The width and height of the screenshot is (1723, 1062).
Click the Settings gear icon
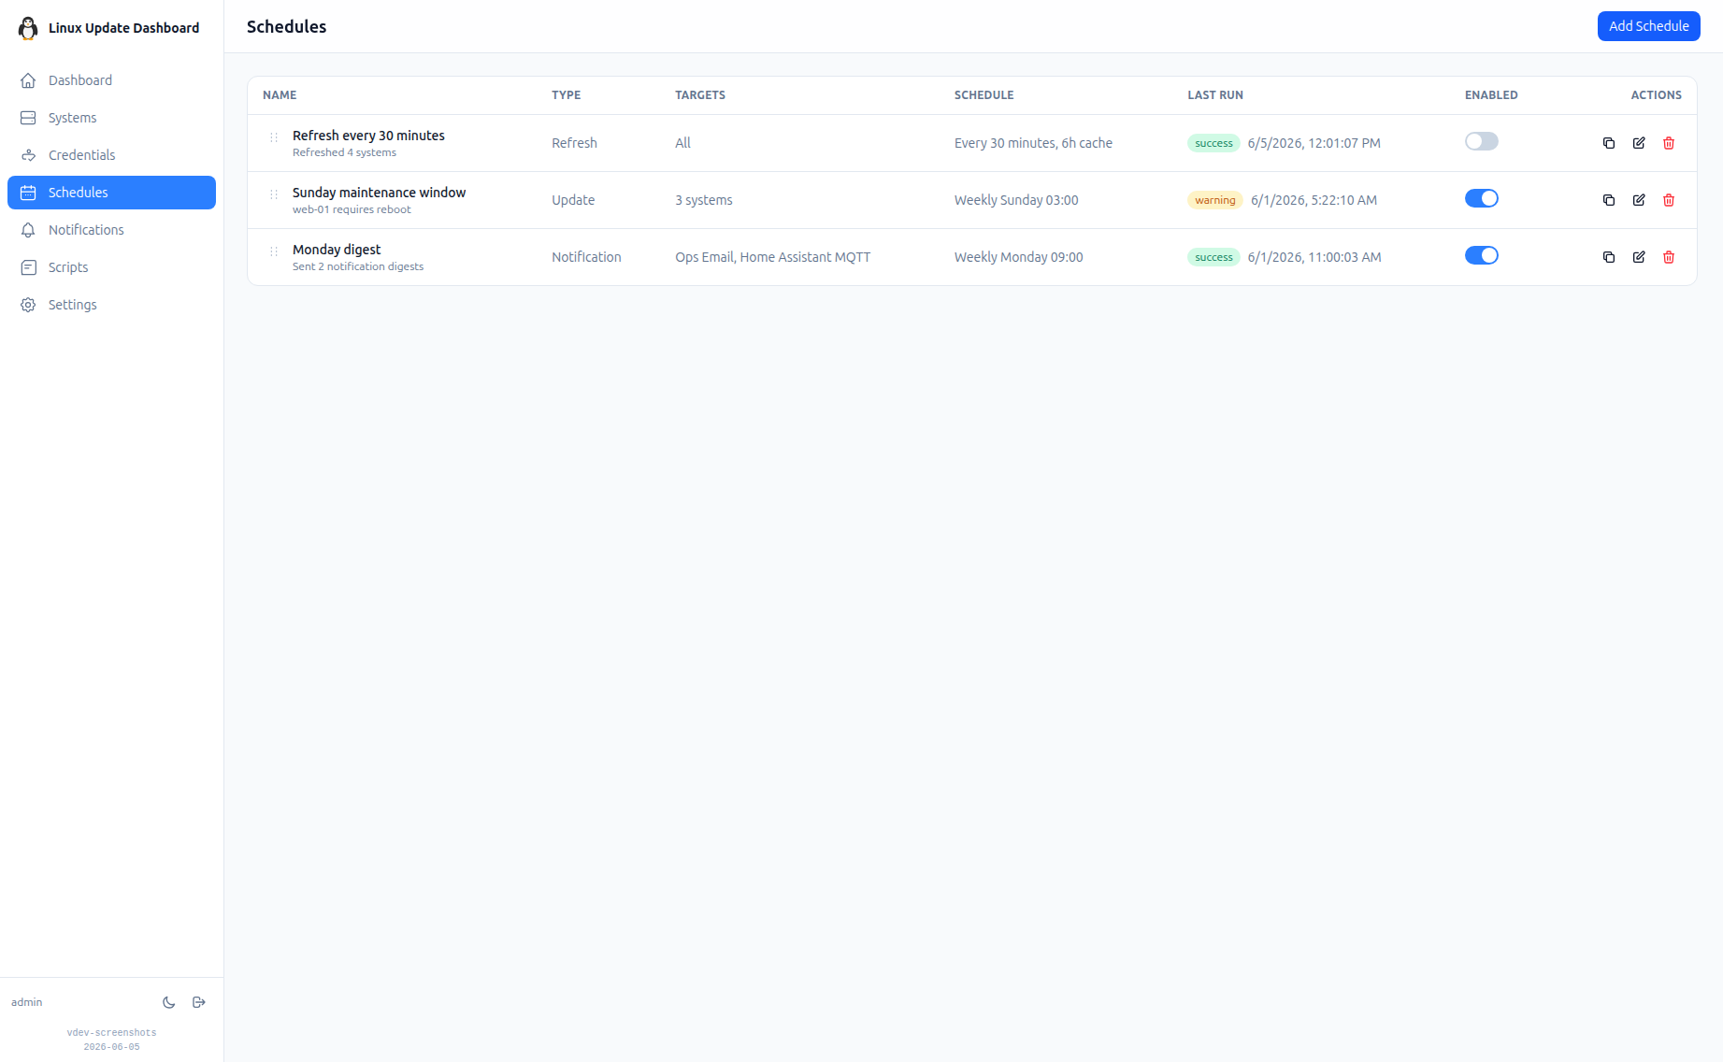click(x=28, y=305)
